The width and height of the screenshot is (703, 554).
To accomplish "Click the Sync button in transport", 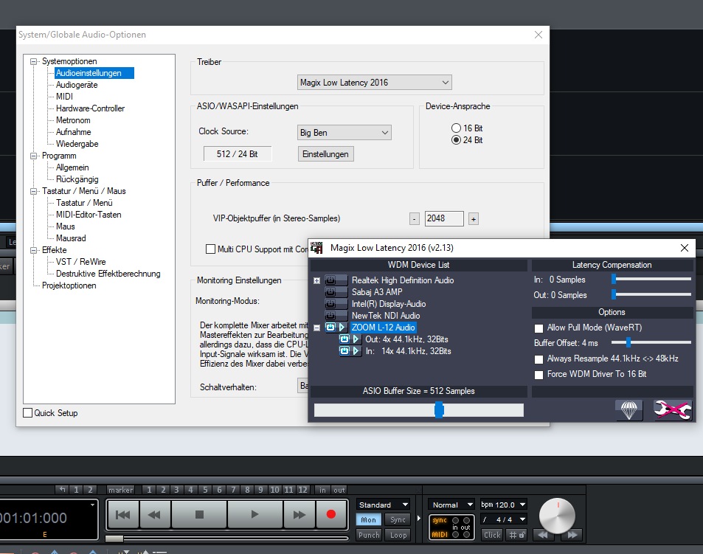I will (398, 519).
